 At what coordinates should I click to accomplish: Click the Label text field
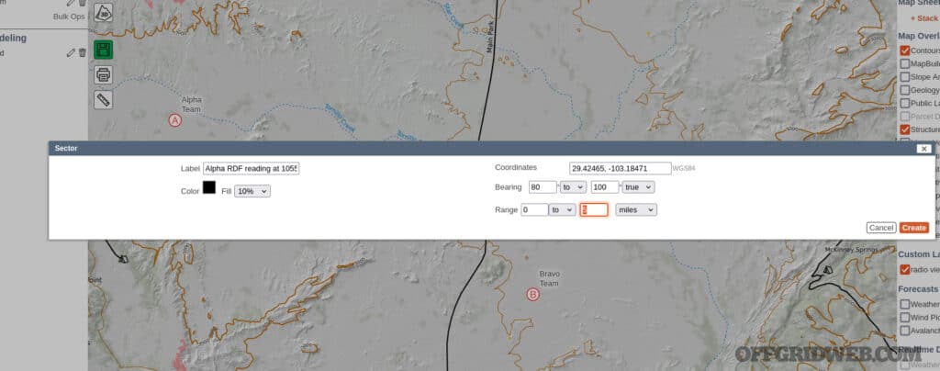[252, 168]
